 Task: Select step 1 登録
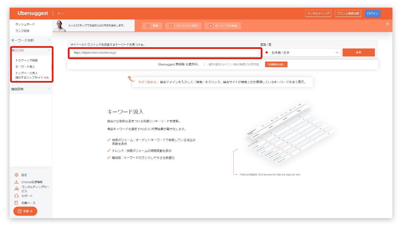click(x=152, y=26)
